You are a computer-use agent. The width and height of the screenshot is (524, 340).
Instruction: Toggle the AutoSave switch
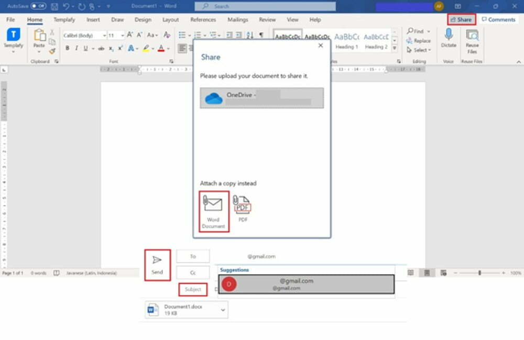(38, 6)
